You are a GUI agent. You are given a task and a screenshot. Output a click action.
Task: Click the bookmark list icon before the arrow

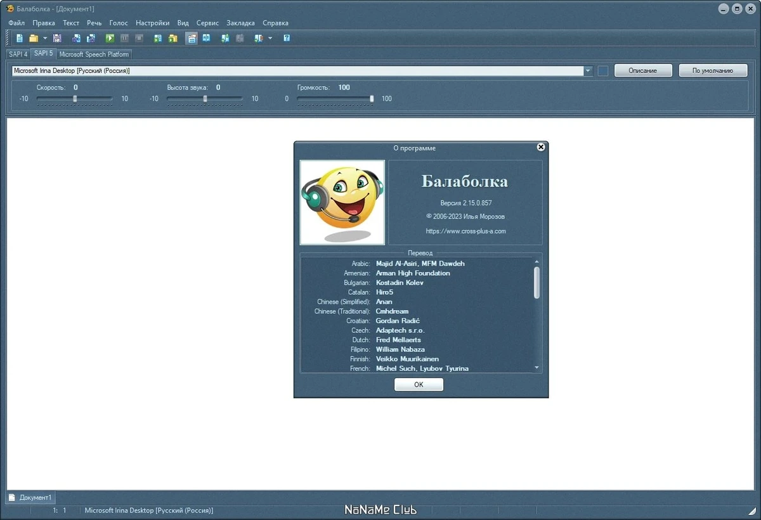(259, 38)
